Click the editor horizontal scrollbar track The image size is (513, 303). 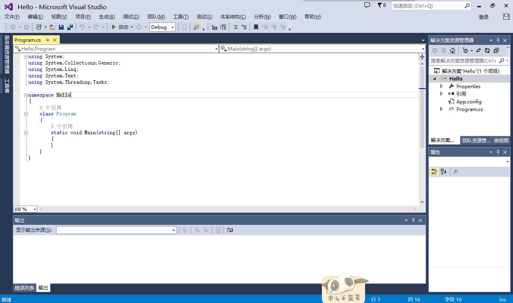(228, 209)
